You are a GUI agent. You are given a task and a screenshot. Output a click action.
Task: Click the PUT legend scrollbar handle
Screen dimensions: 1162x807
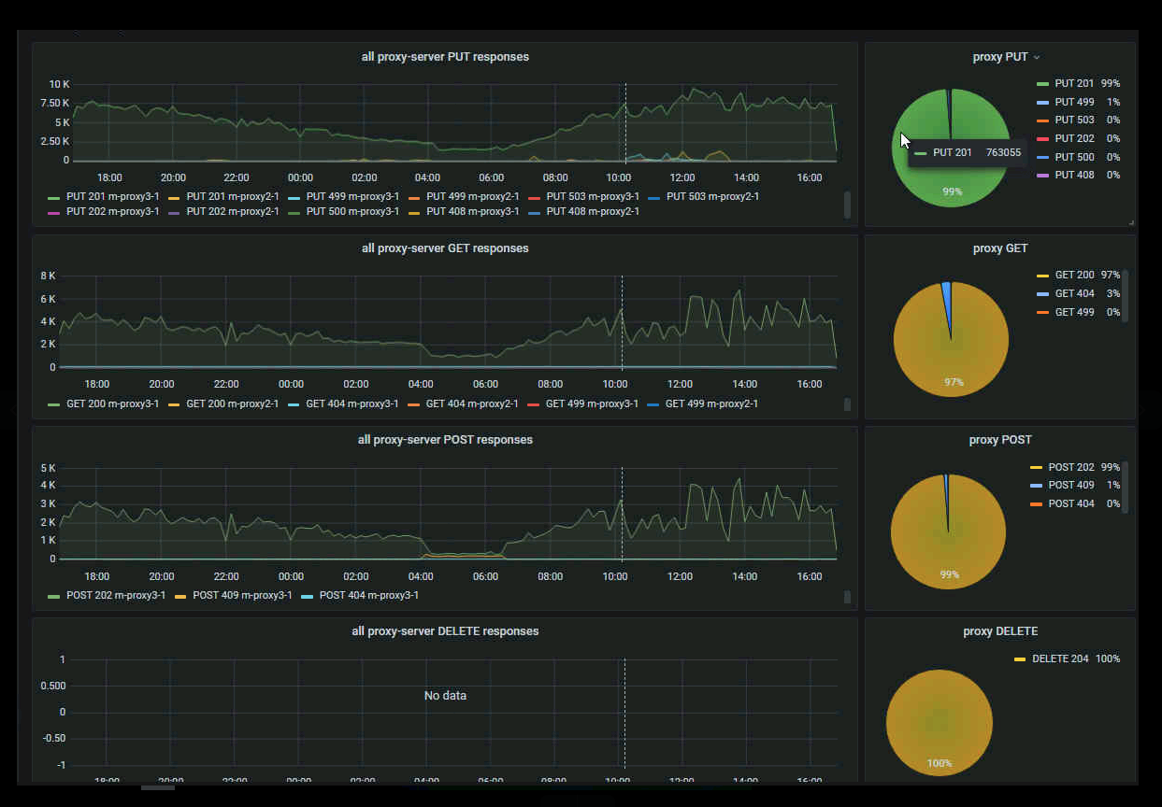point(847,205)
